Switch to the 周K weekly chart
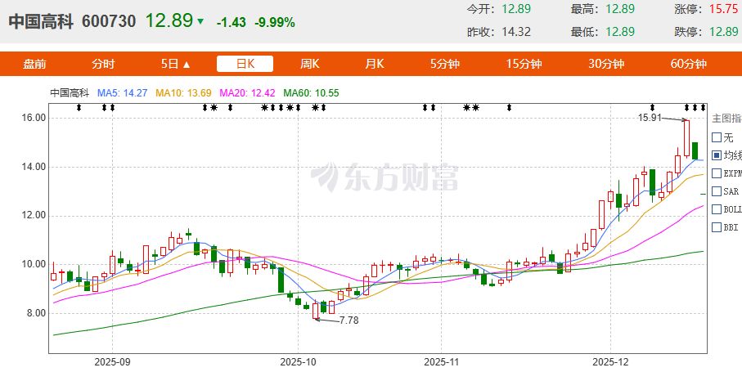Image resolution: width=742 pixels, height=372 pixels. tap(309, 65)
